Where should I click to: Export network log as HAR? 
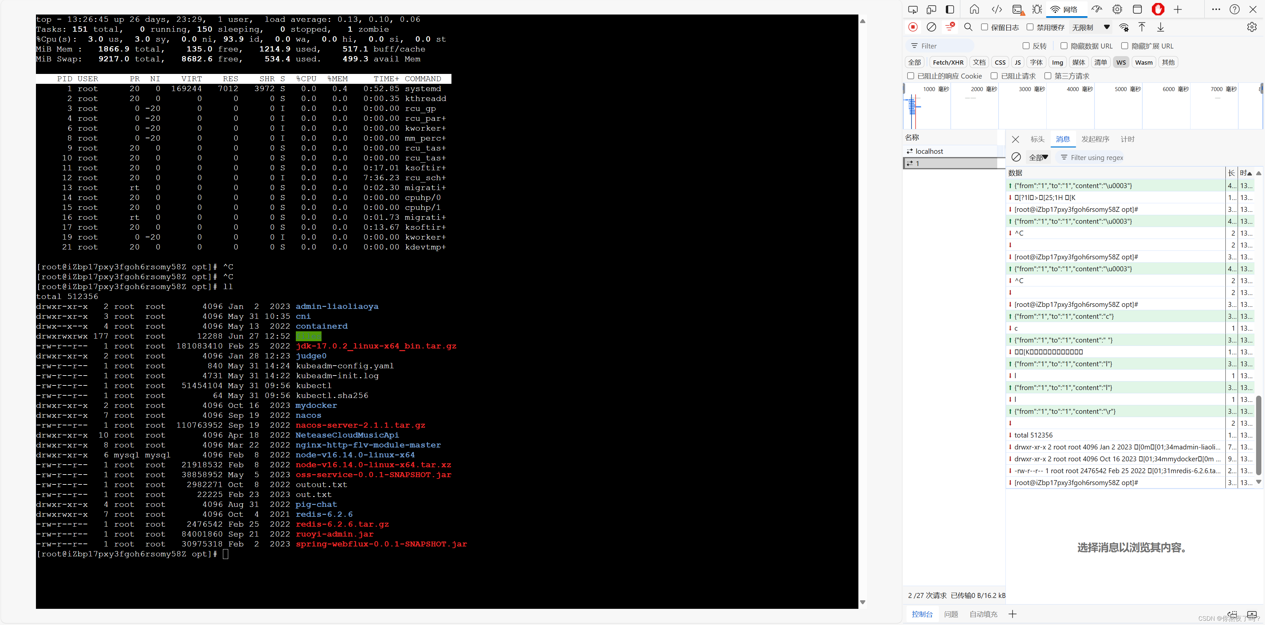pyautogui.click(x=1160, y=27)
